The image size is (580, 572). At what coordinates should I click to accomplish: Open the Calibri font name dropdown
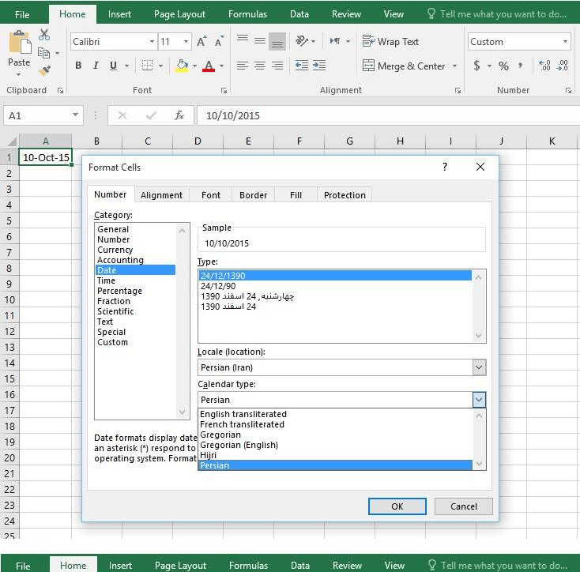[x=152, y=41]
